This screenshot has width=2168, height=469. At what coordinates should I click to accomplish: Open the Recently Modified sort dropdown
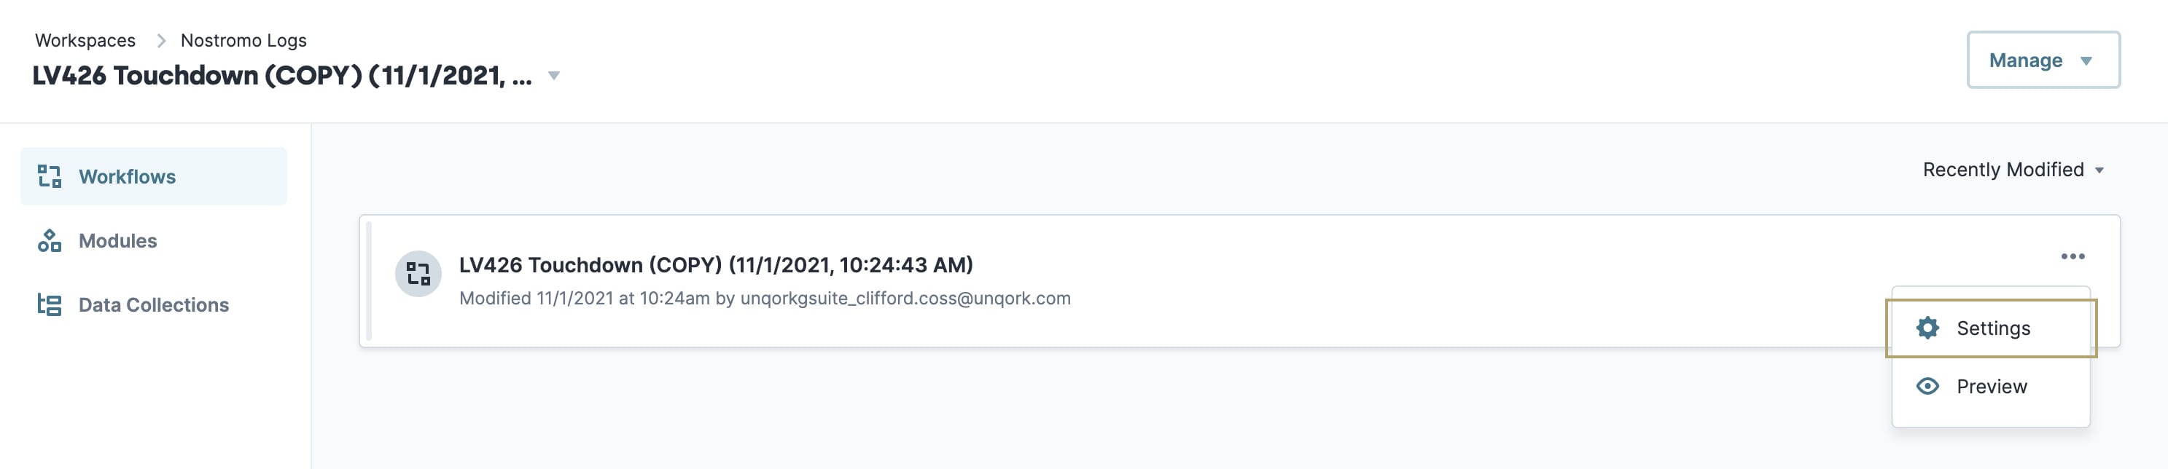(2013, 170)
